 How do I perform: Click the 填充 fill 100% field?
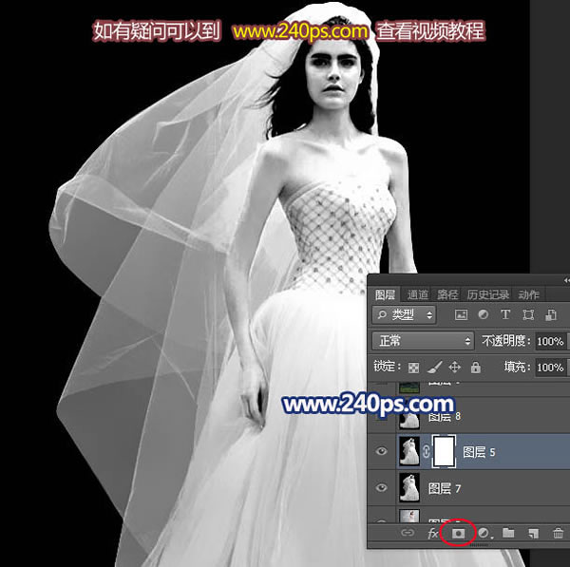pos(550,368)
